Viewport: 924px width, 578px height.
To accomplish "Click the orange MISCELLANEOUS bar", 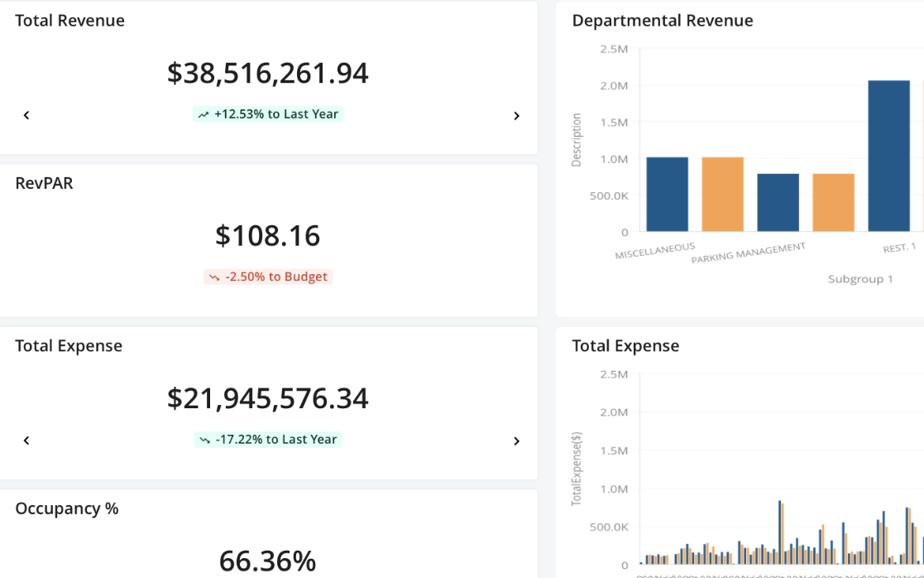I will click(x=722, y=195).
